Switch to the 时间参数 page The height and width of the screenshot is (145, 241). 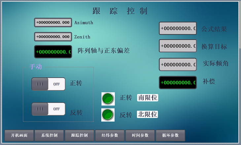point(140,135)
